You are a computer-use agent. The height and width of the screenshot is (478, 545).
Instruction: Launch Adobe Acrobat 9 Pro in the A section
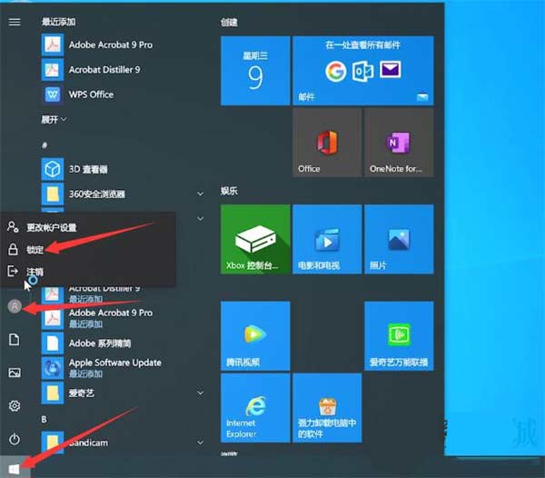pyautogui.click(x=96, y=318)
